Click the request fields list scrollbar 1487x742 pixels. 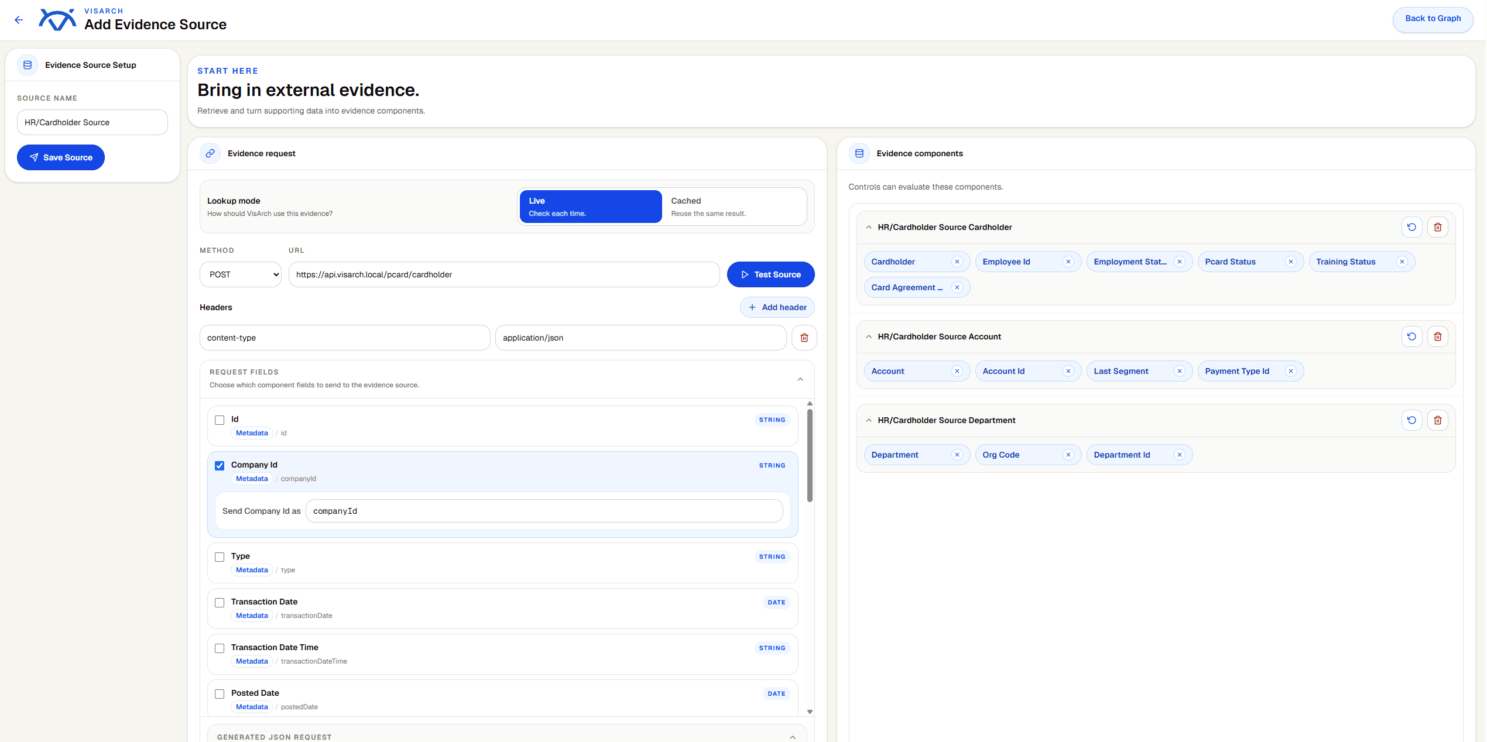[x=810, y=455]
